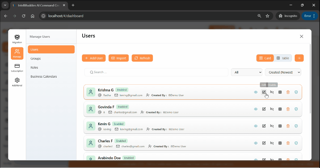This screenshot has height=168, width=320.
Task: Open the Subscription sidebar section
Action: (x=17, y=67)
